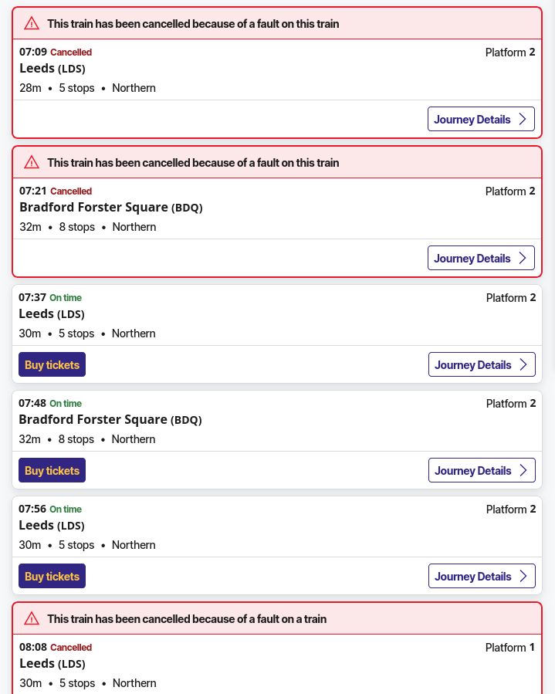Click the 5 stops label on the 08:08 service

click(77, 682)
